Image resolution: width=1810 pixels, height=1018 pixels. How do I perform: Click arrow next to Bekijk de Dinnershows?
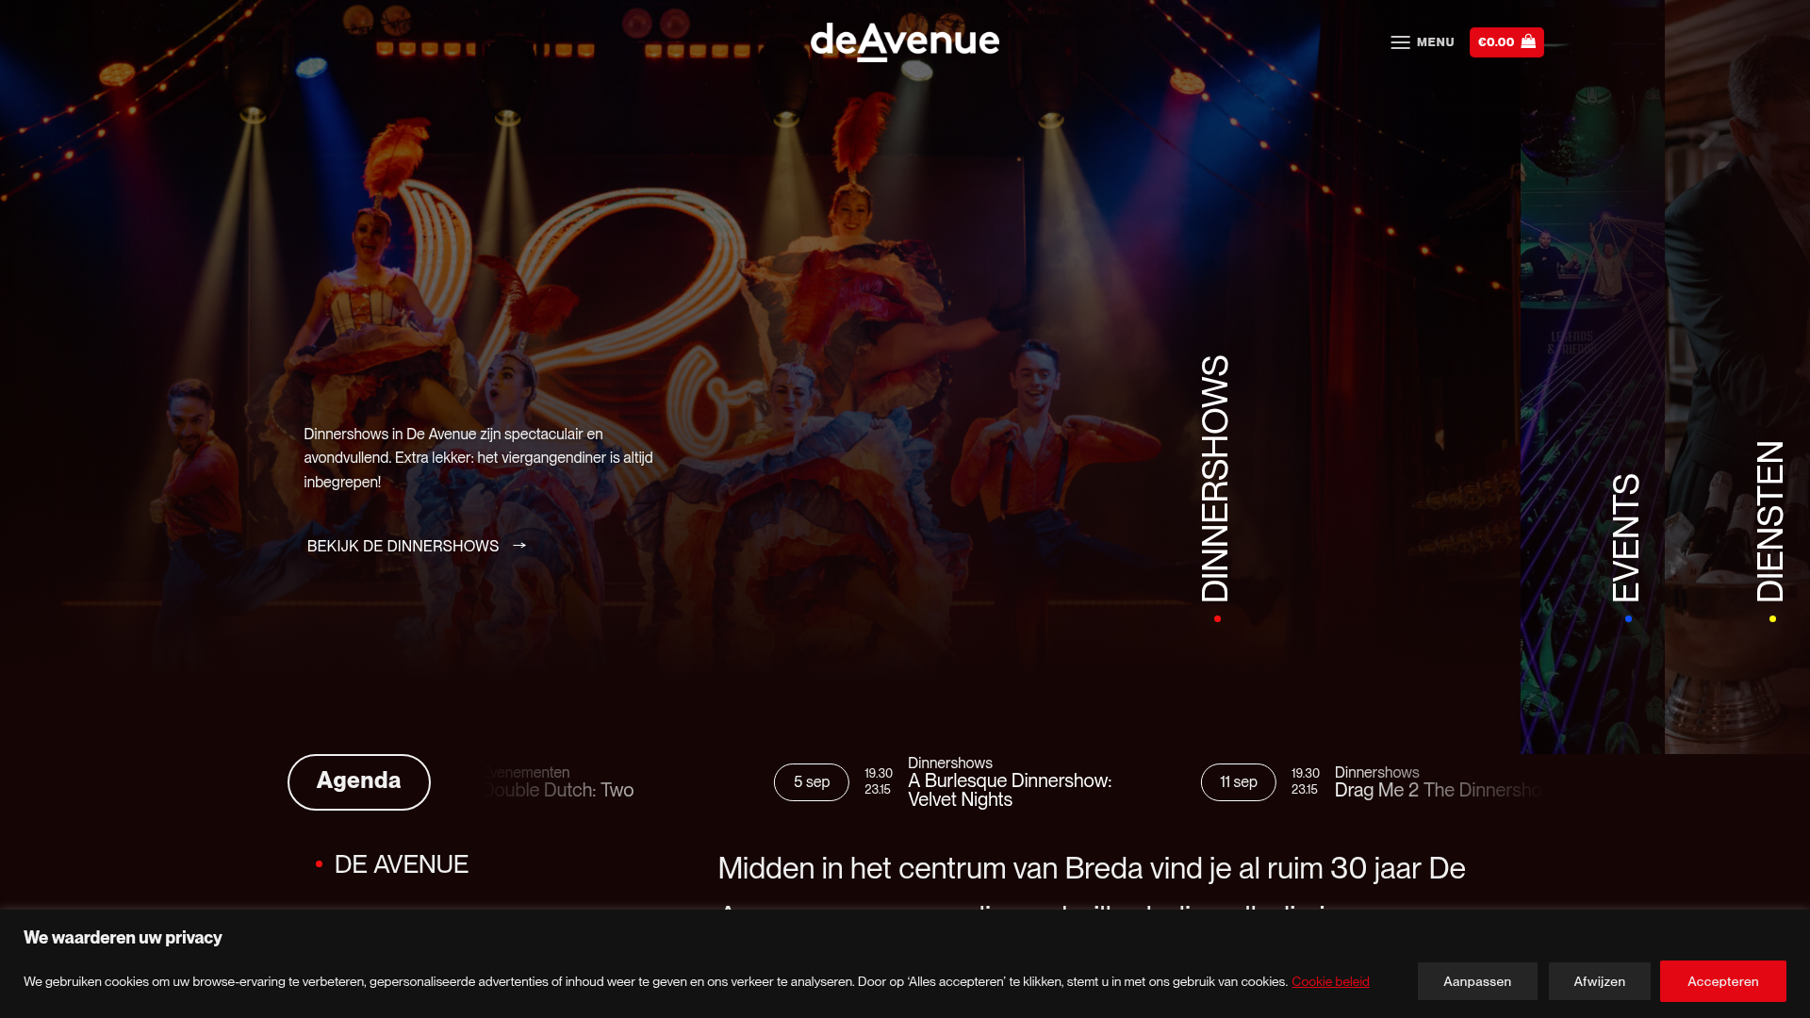(519, 546)
